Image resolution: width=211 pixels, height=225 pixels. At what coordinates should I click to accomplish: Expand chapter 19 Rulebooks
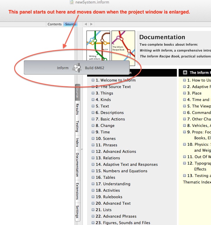(x=93, y=197)
